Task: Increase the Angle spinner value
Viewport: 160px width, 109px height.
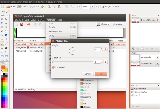Action: tap(101, 49)
